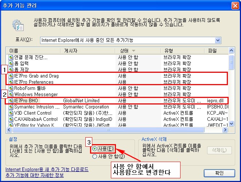Close the 추가 기능 관리 dialog
Viewport: 241px width, 182px height.
pos(235,6)
